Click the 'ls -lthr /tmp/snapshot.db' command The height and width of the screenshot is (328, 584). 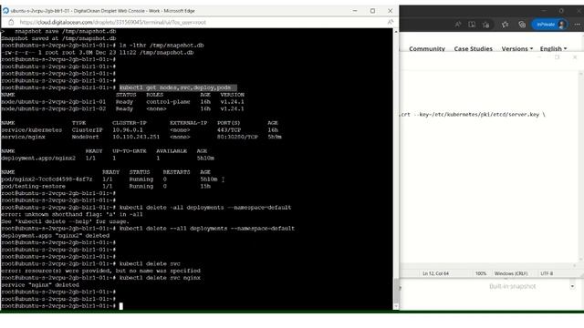[162, 46]
